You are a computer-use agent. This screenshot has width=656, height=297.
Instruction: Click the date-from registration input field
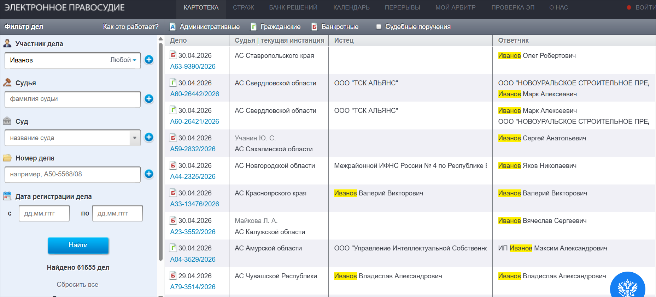click(x=44, y=213)
